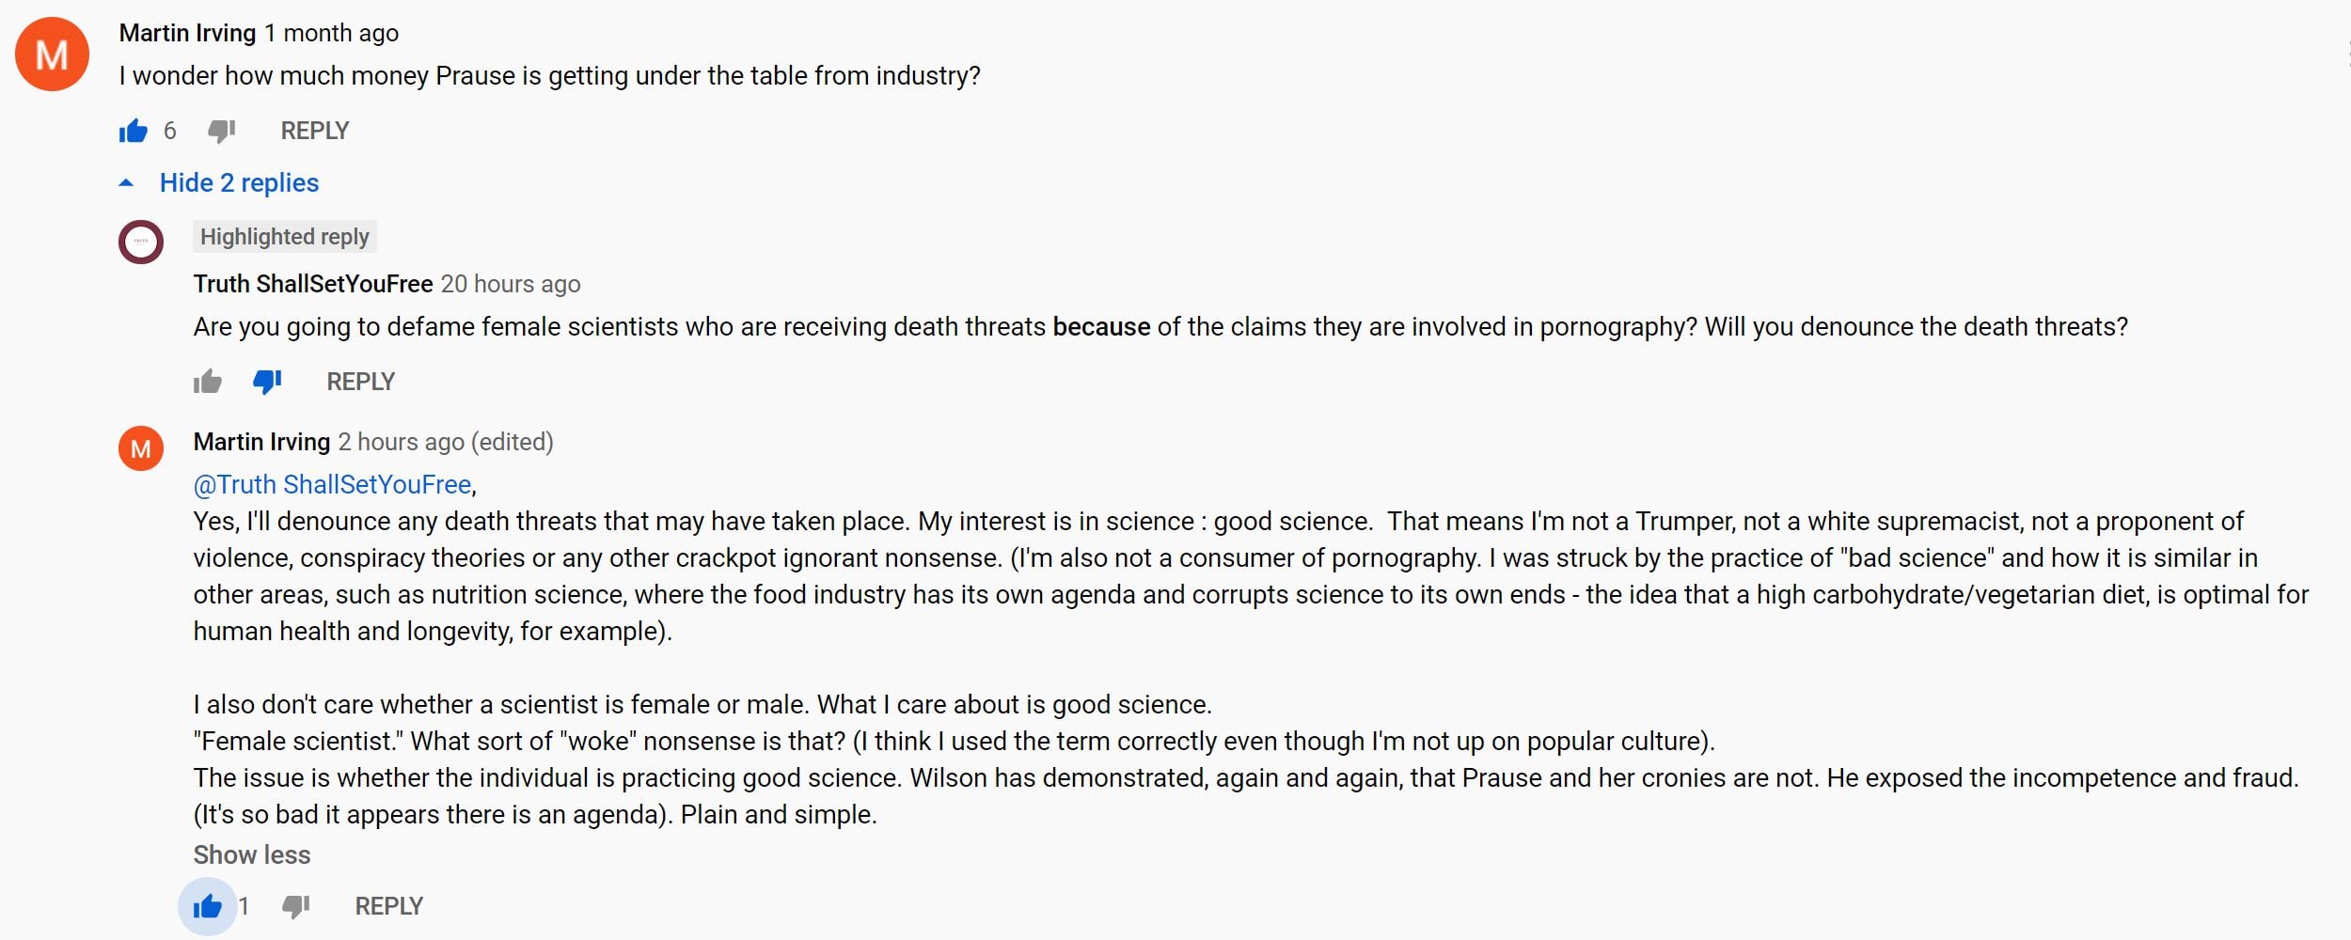
Task: Like Martin Irving's top comment
Action: [134, 131]
